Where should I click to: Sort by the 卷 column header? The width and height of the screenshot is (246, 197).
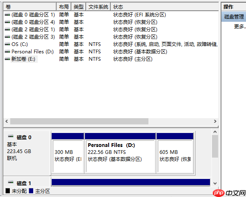coord(30,7)
